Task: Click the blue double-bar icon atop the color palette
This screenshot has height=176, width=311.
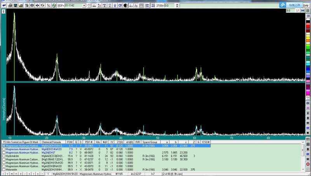Action: pyautogui.click(x=308, y=16)
